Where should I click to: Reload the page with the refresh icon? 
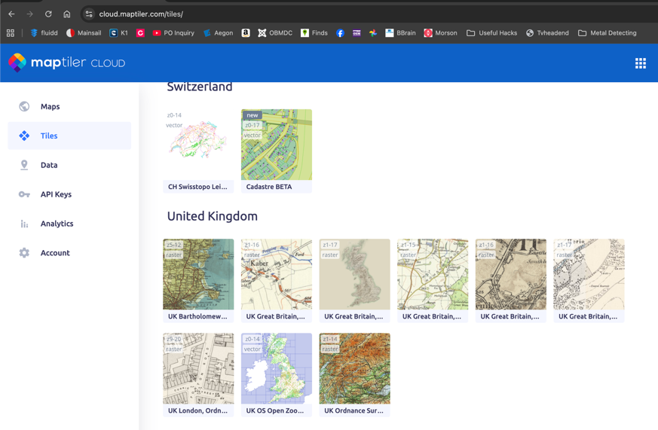(48, 14)
